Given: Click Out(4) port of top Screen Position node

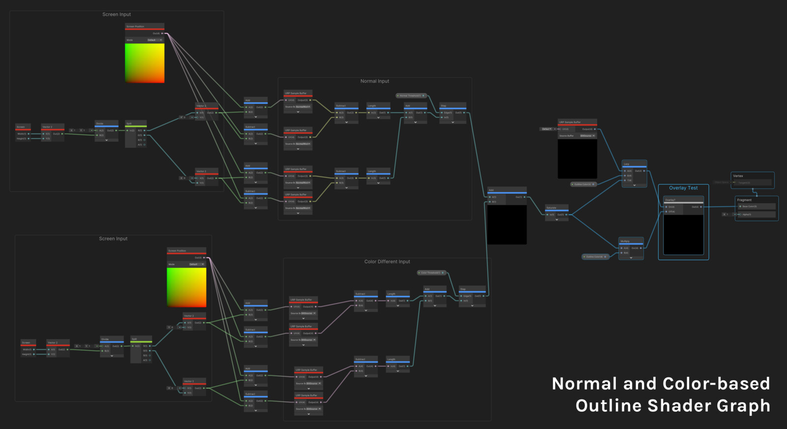Looking at the screenshot, I should (x=162, y=33).
